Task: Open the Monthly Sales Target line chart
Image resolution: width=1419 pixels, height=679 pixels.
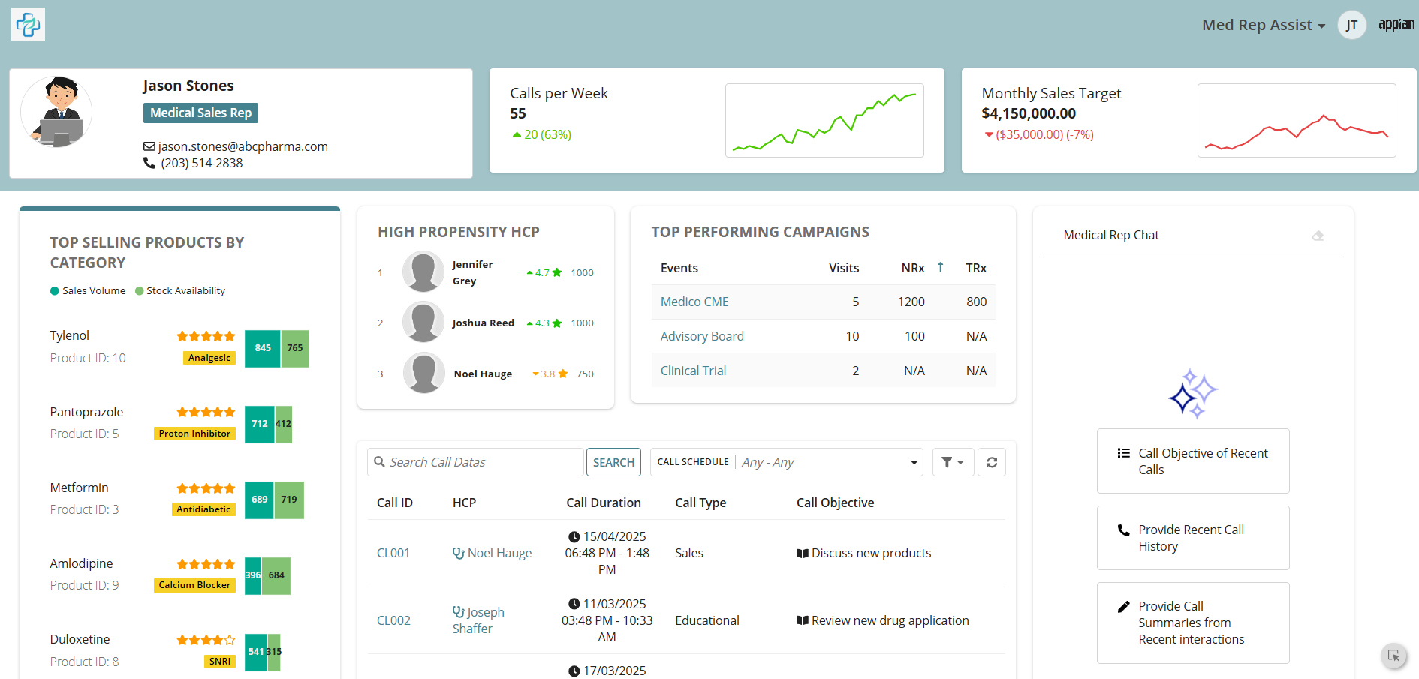Action: [1297, 120]
